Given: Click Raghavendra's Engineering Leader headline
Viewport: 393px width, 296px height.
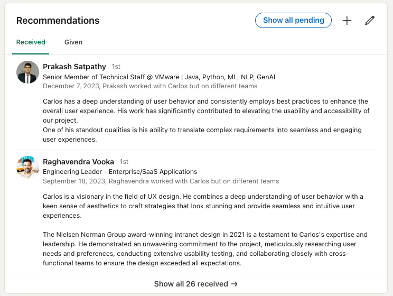Looking at the screenshot, I should coord(120,172).
